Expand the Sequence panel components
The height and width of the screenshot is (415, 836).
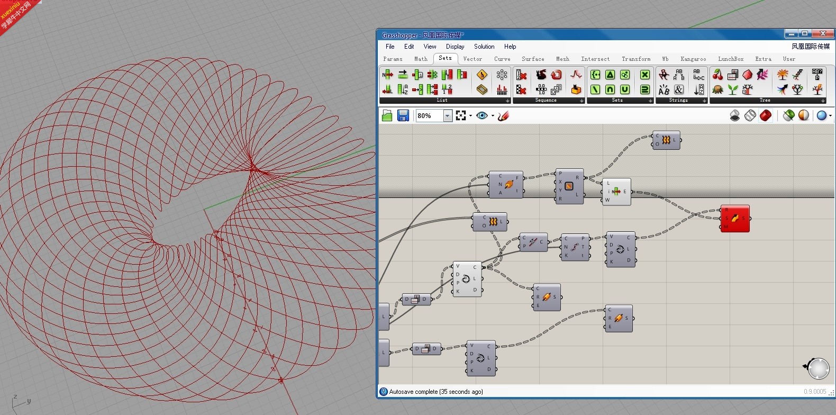[581, 101]
